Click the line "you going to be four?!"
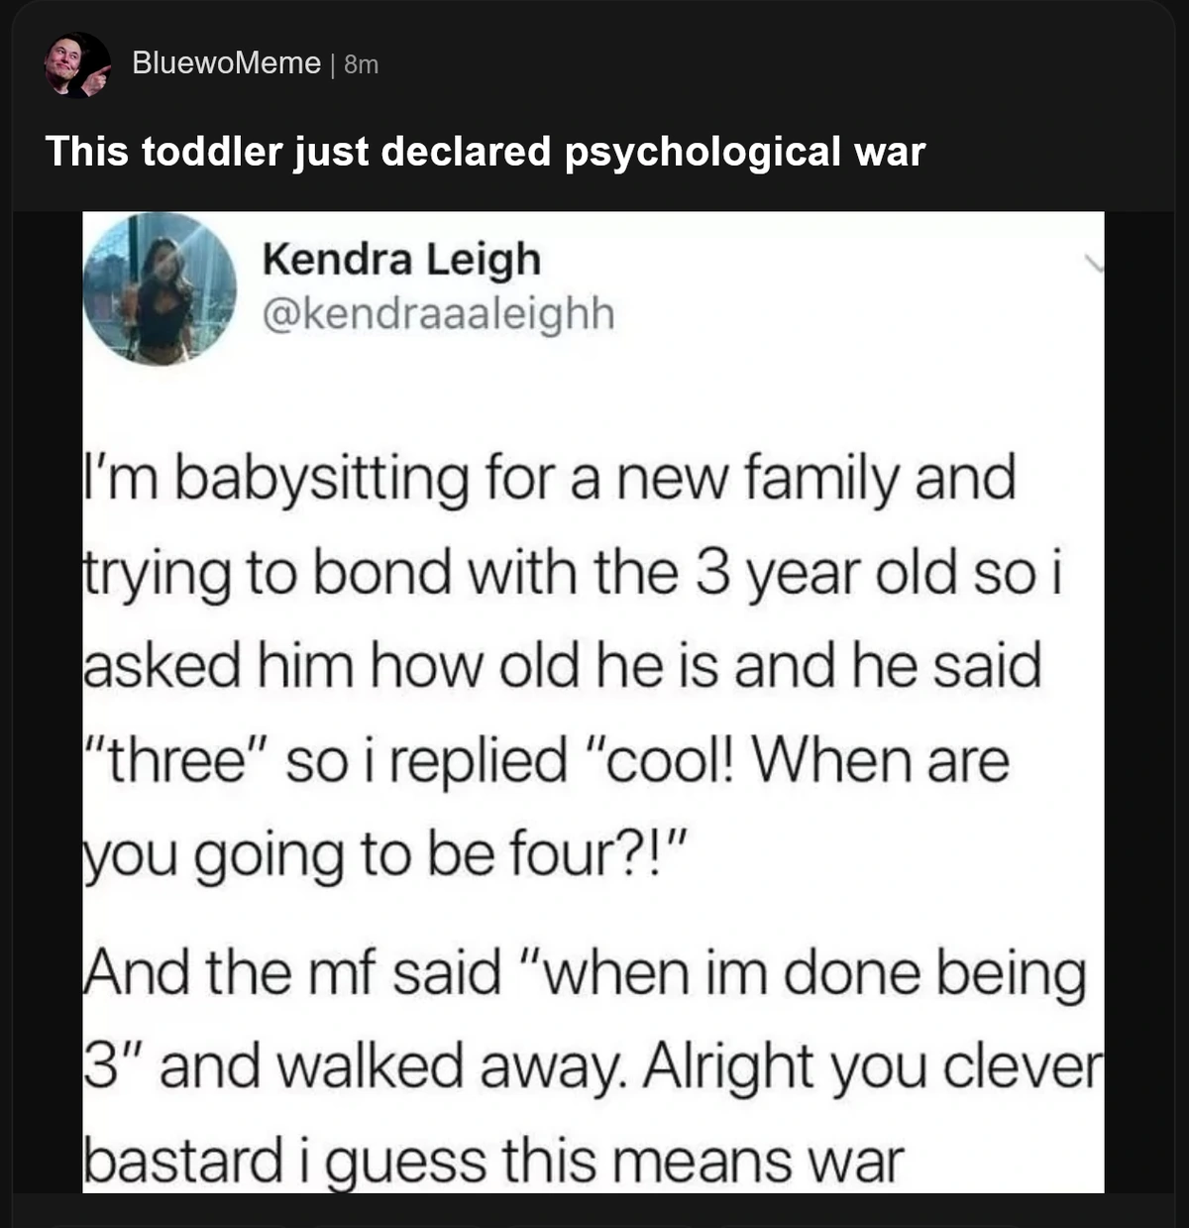Viewport: 1189px width, 1228px height. tap(382, 855)
